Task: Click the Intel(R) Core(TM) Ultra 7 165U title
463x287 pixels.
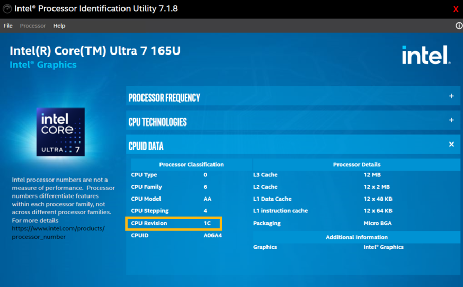Action: 95,51
